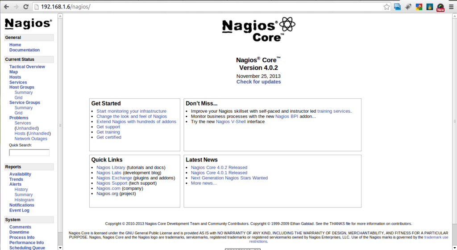Click sidebar scrollbar down arrow
The image size is (457, 250).
click(60, 248)
